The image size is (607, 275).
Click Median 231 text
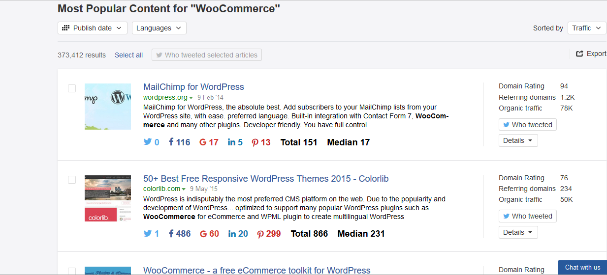tap(361, 234)
